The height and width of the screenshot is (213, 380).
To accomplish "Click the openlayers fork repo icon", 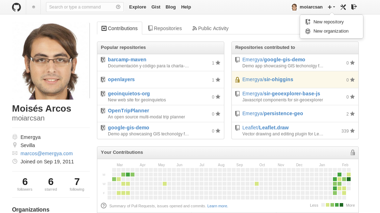I will tap(103, 80).
